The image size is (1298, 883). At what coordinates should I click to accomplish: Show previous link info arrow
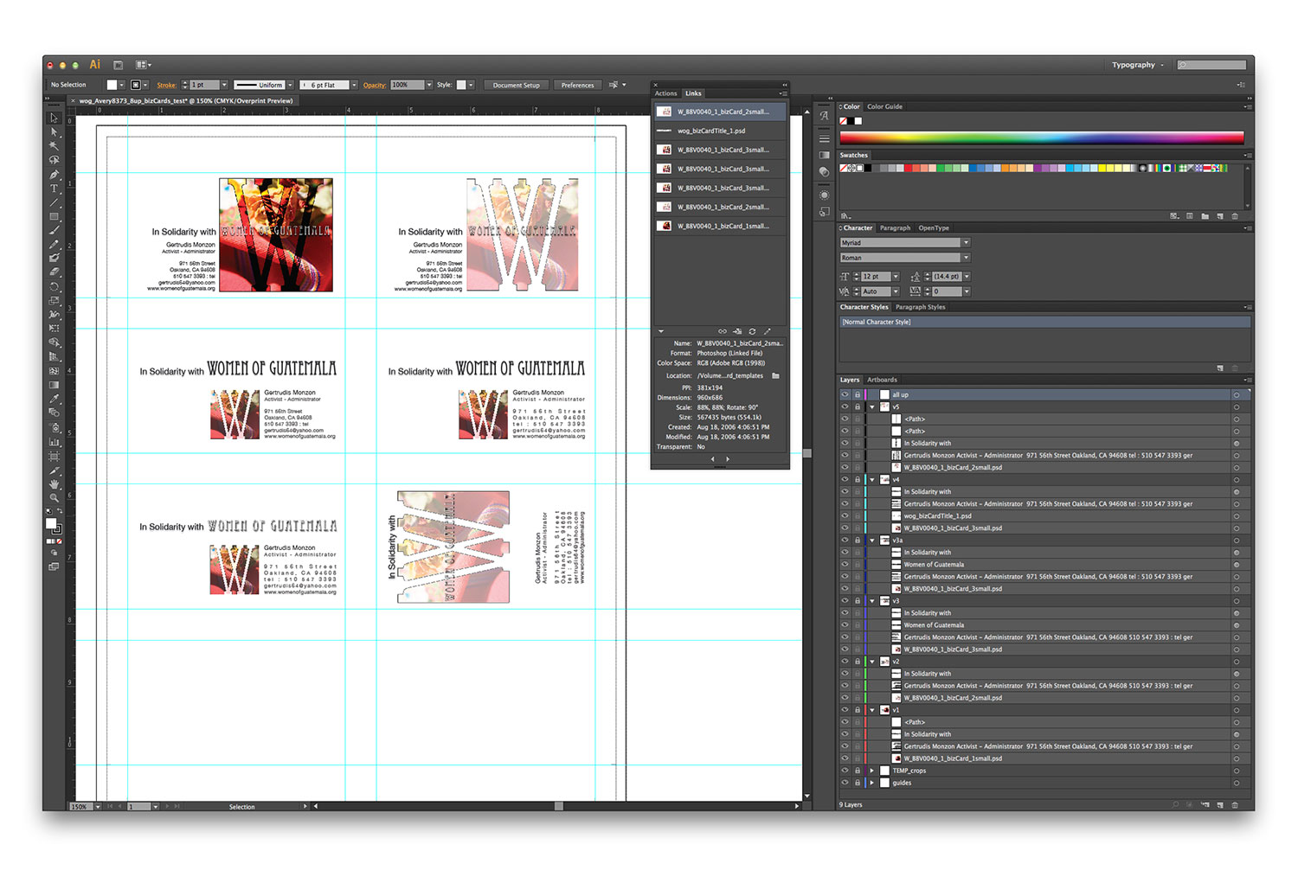point(712,459)
